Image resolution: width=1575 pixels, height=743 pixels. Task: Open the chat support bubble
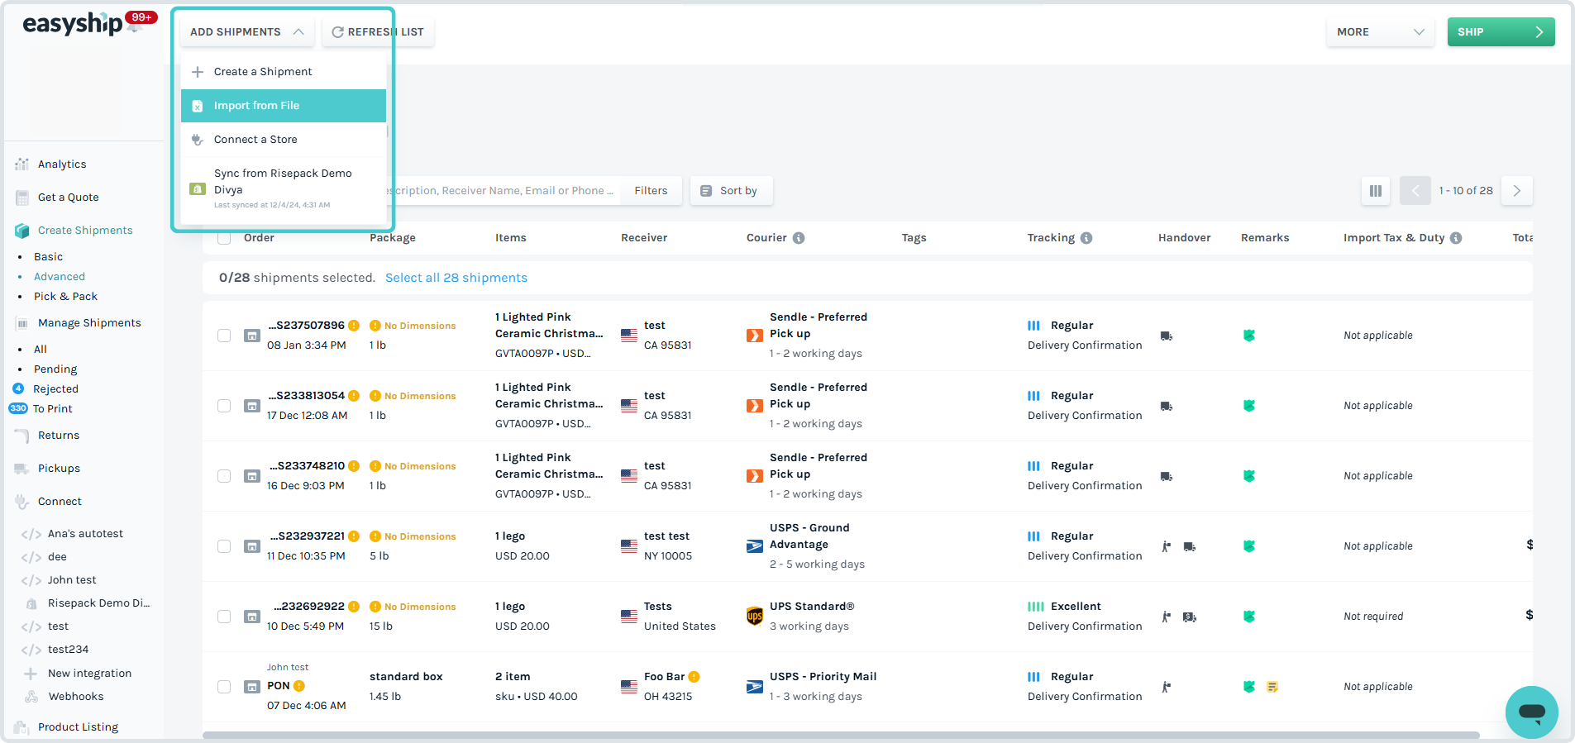pyautogui.click(x=1531, y=712)
